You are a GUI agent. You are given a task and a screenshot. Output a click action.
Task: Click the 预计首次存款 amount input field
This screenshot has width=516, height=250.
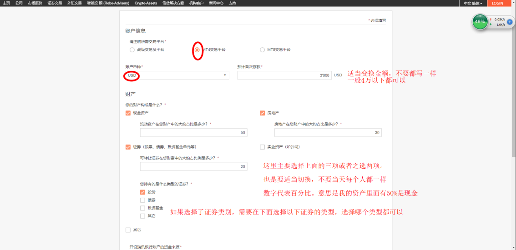coord(284,75)
